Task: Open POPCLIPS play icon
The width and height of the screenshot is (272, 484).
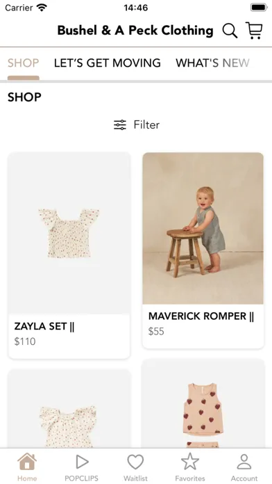Action: pyautogui.click(x=82, y=462)
